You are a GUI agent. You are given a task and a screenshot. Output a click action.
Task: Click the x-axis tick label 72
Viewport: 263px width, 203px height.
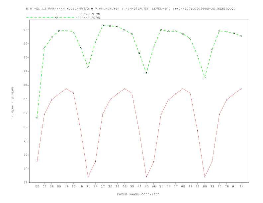(212, 186)
